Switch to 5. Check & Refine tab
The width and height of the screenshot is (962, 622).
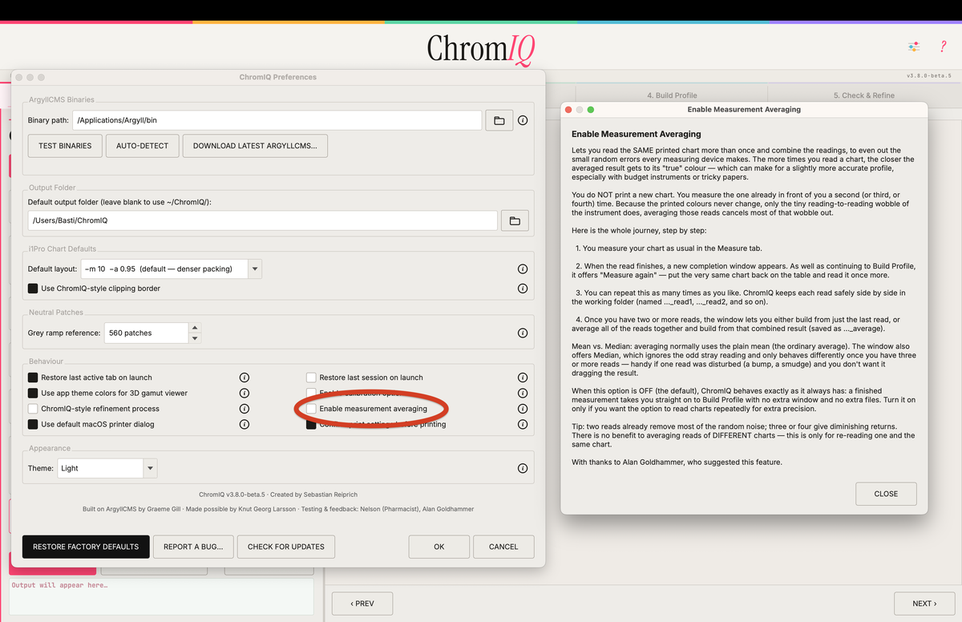[863, 95]
